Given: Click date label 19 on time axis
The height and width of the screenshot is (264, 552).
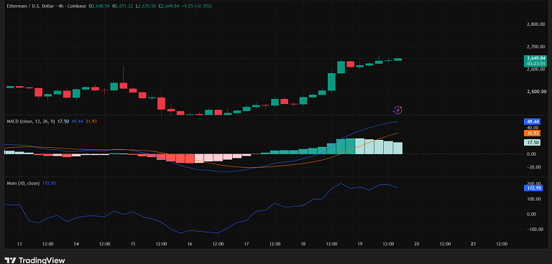Looking at the screenshot, I should [360, 244].
